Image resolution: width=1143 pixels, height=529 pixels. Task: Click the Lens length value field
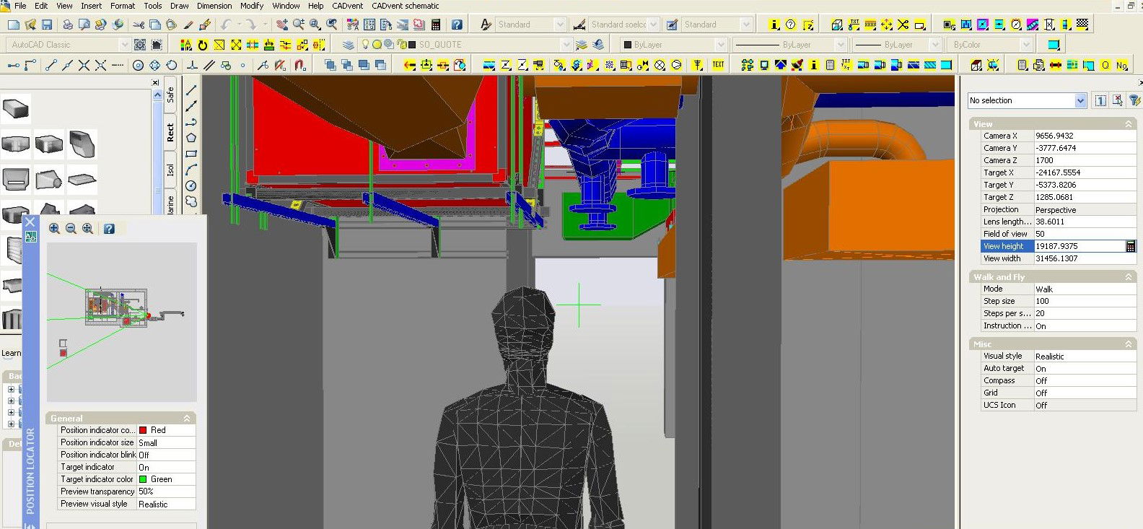[x=1082, y=222]
